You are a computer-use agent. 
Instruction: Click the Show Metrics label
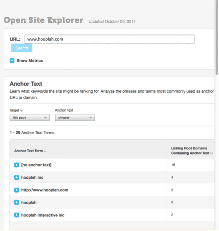30,61
